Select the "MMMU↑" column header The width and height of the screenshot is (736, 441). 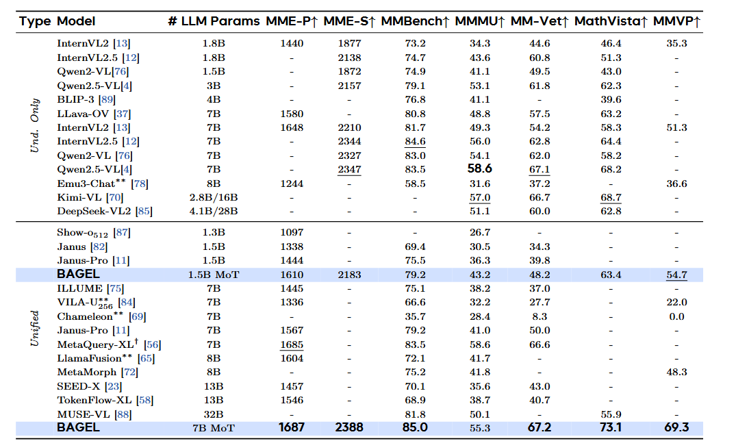click(480, 22)
